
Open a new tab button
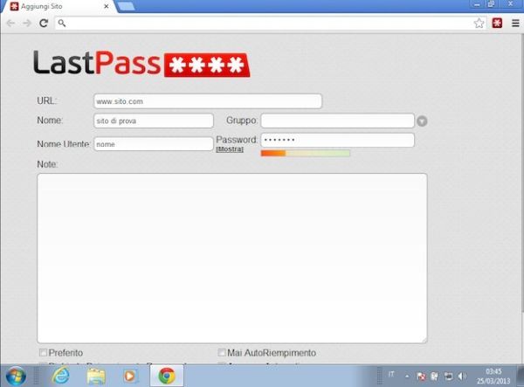(127, 6)
